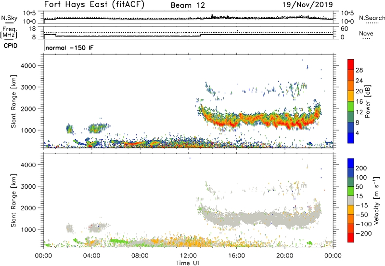Click the 'Nave' legend label
The image size is (385, 266).
(x=366, y=33)
